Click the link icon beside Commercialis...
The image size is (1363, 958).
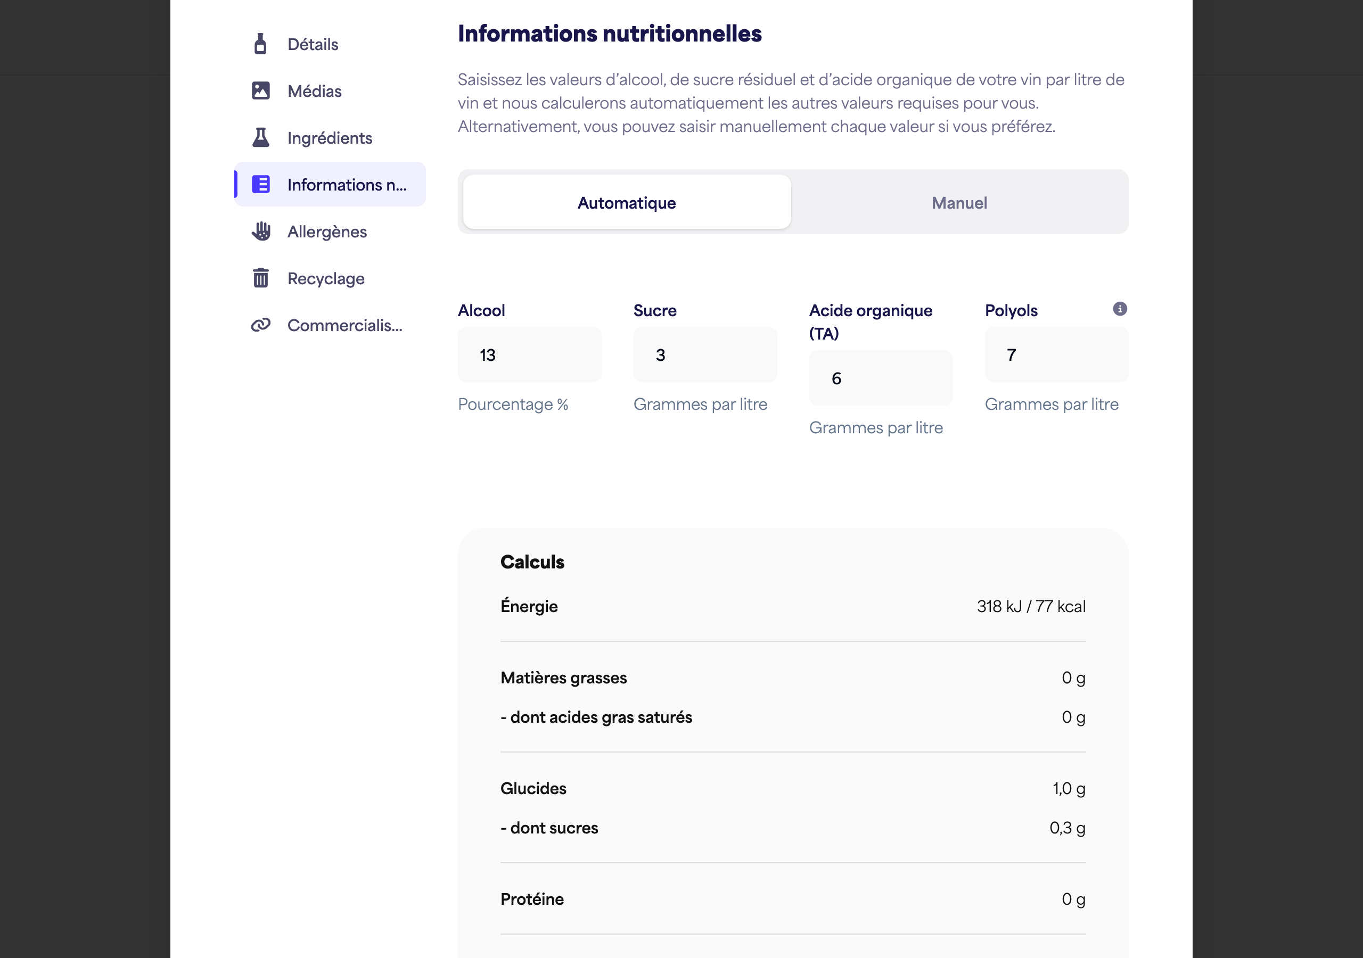pyautogui.click(x=260, y=325)
